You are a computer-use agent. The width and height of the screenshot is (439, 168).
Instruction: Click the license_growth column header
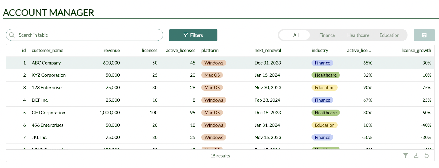416,50
